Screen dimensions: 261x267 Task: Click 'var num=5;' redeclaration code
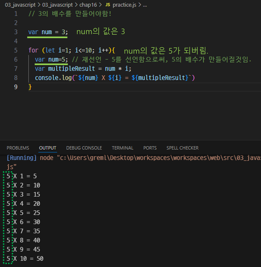(x=51, y=59)
